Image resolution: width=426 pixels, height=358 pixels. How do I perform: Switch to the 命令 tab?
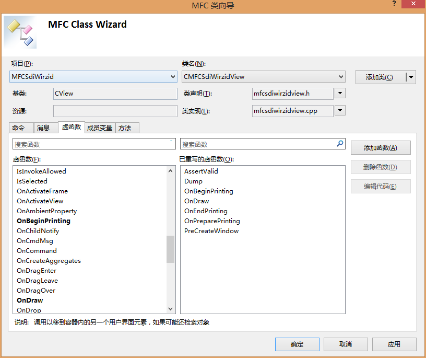[21, 128]
